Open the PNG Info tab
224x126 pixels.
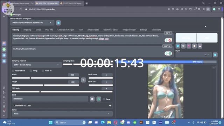[49, 30]
